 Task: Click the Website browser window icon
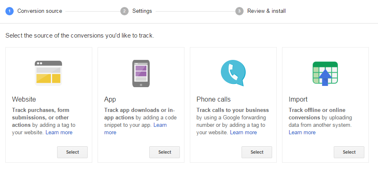pos(48,73)
